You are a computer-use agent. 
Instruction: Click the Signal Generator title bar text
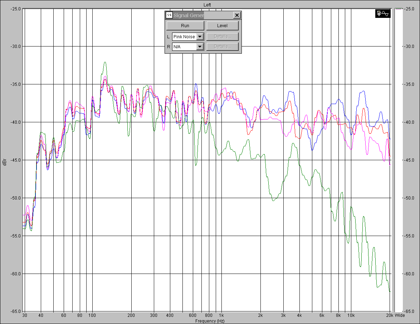tap(189, 15)
